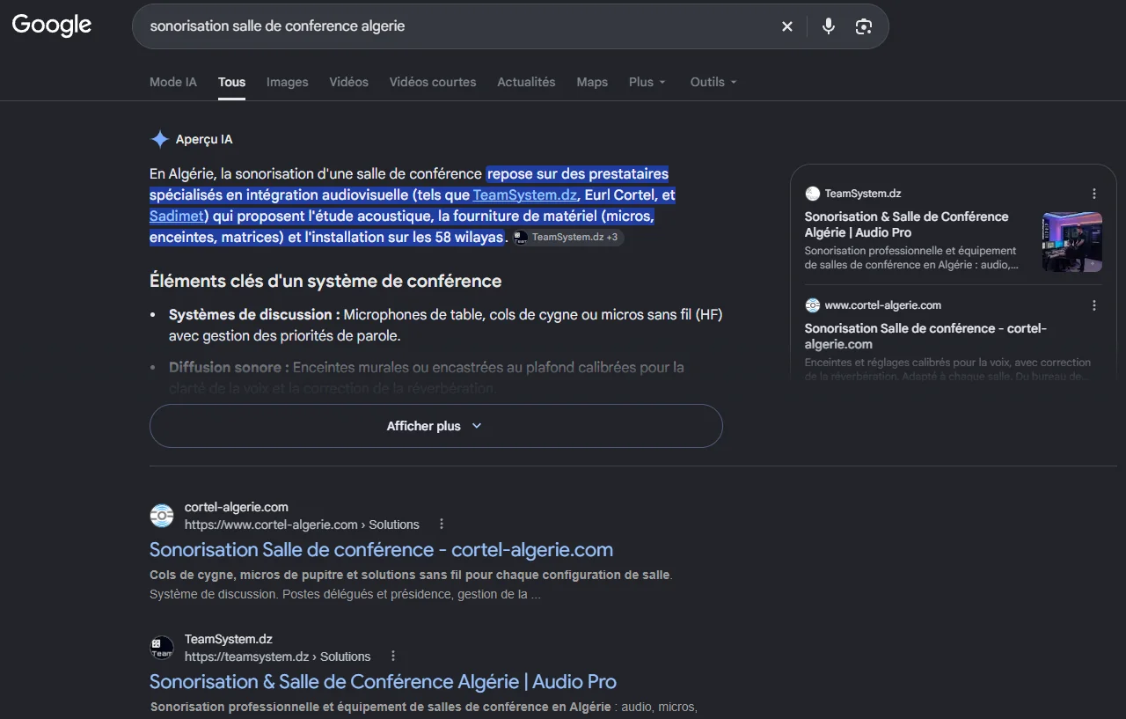The image size is (1126, 719).
Task: Open the TeamSystem.dz link in AI overview
Action: [x=525, y=195]
